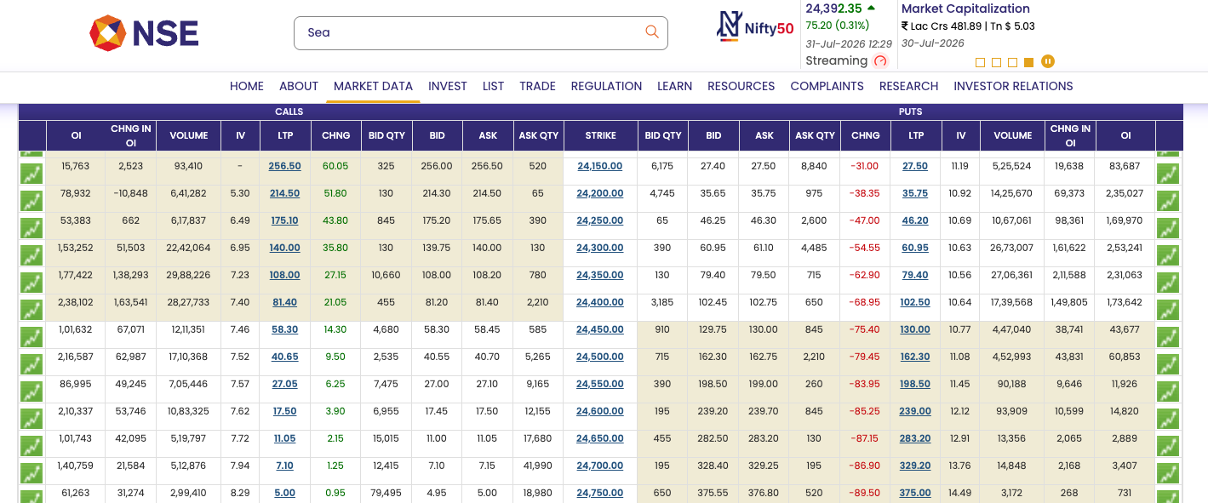Open calls-side chart icon for strike 24,250.00
This screenshot has width=1208, height=503.
click(31, 228)
